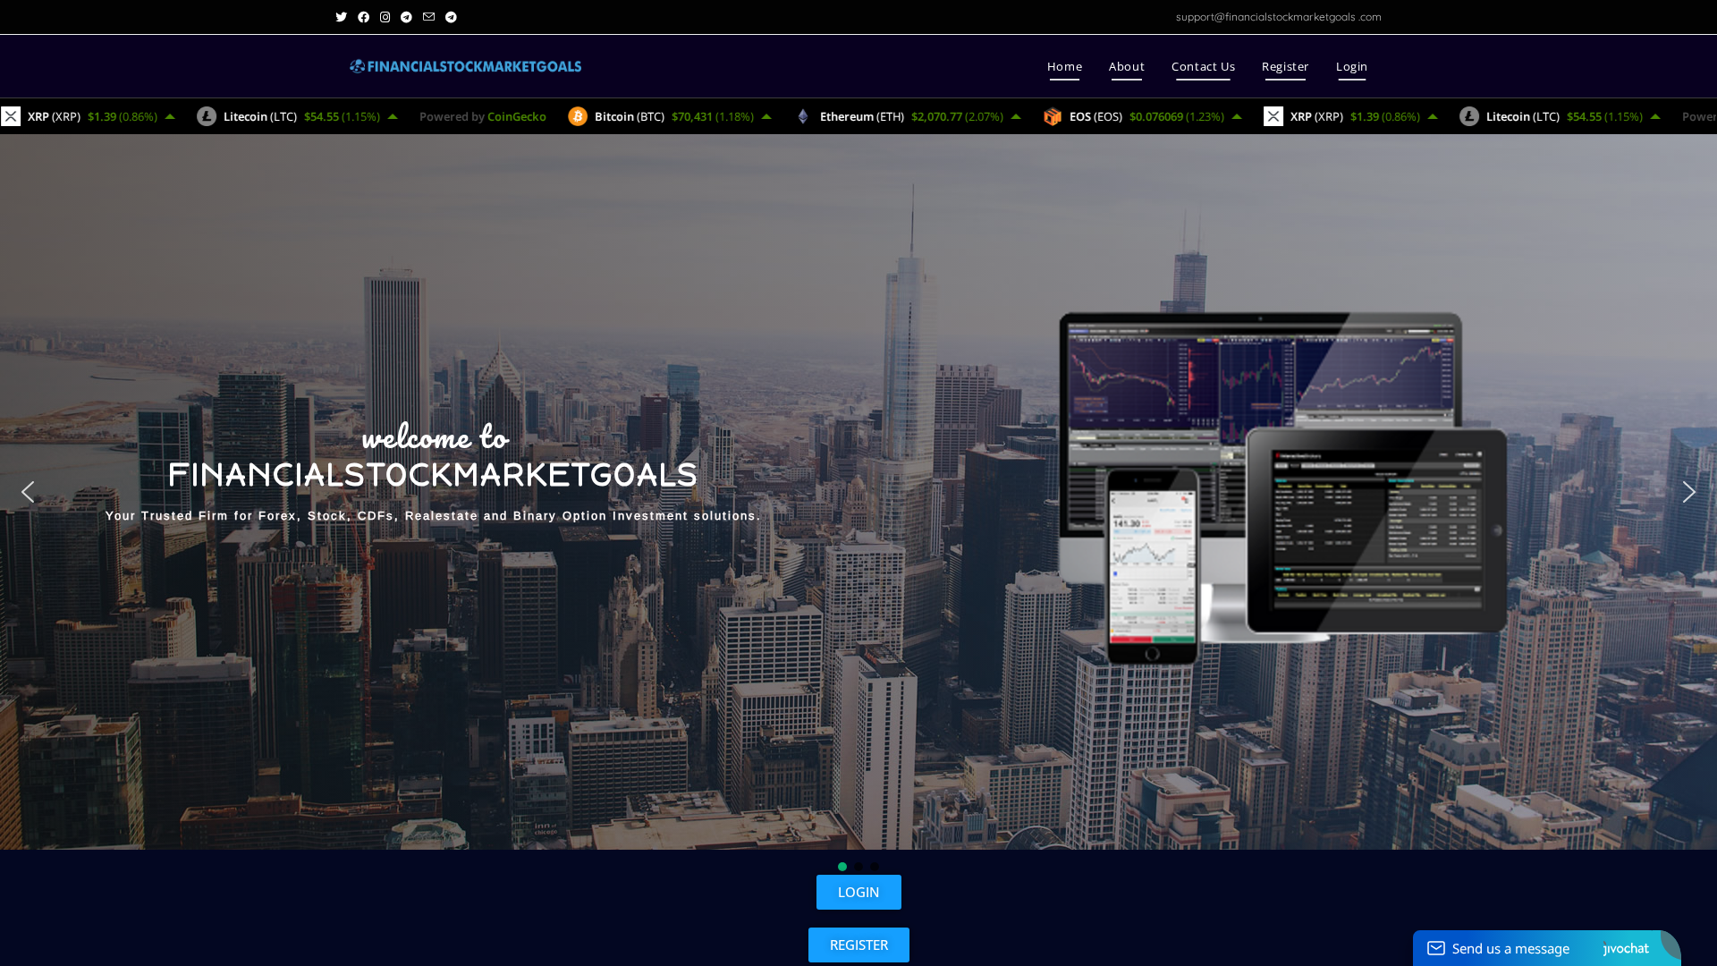Select the second carousel slide dot

[858, 867]
